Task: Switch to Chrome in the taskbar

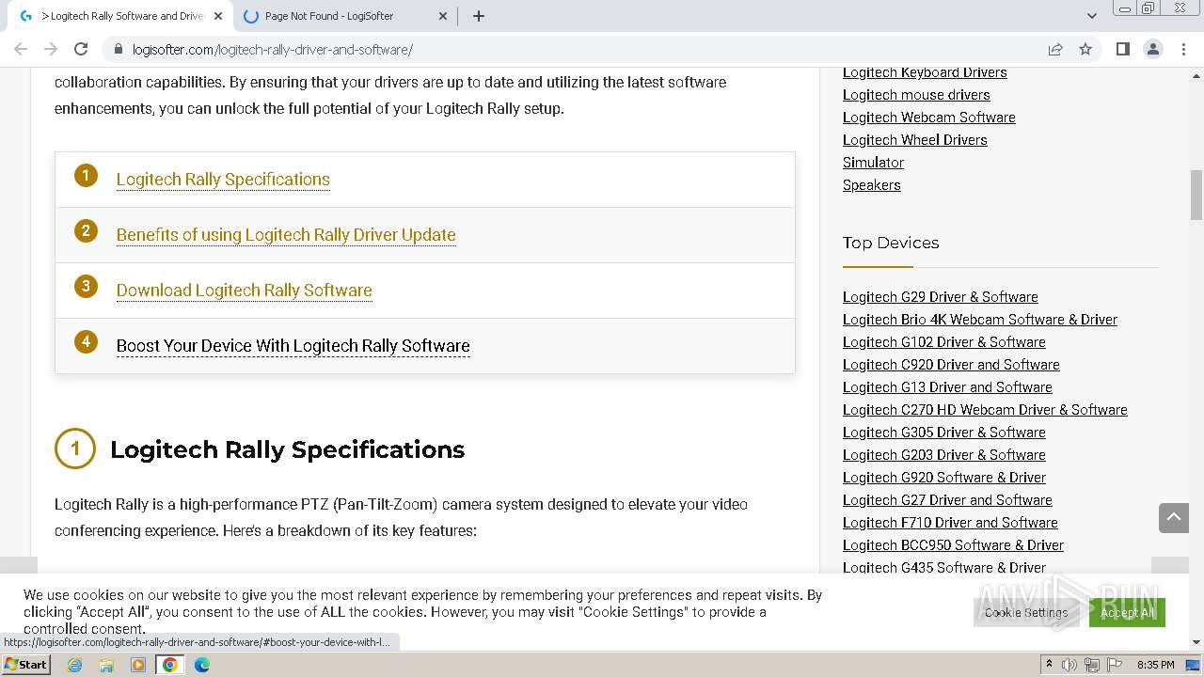Action: (x=169, y=665)
